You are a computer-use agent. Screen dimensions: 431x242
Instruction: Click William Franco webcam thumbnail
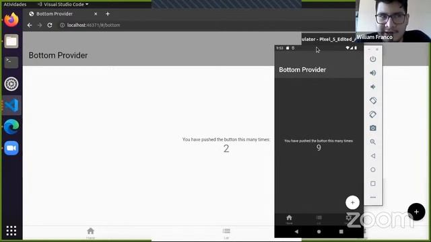click(x=393, y=21)
